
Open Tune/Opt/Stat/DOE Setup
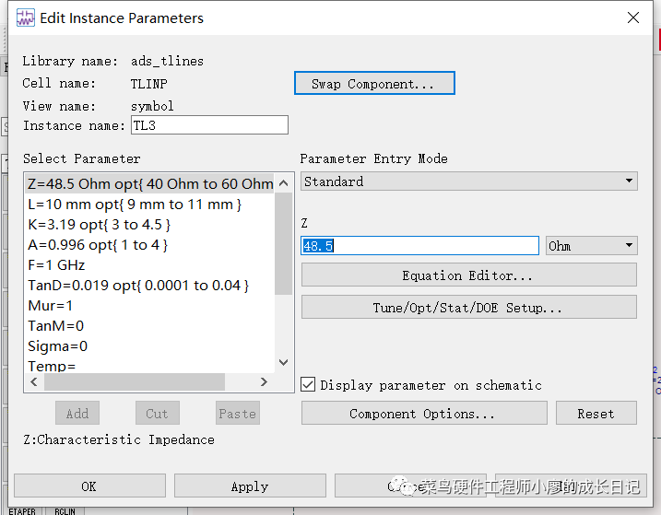tap(468, 308)
